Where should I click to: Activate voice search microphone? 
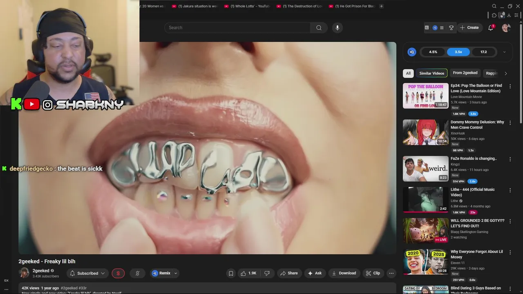pos(337,28)
